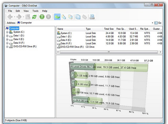Sort list by Type column header
The image size is (168, 124).
click(94, 29)
